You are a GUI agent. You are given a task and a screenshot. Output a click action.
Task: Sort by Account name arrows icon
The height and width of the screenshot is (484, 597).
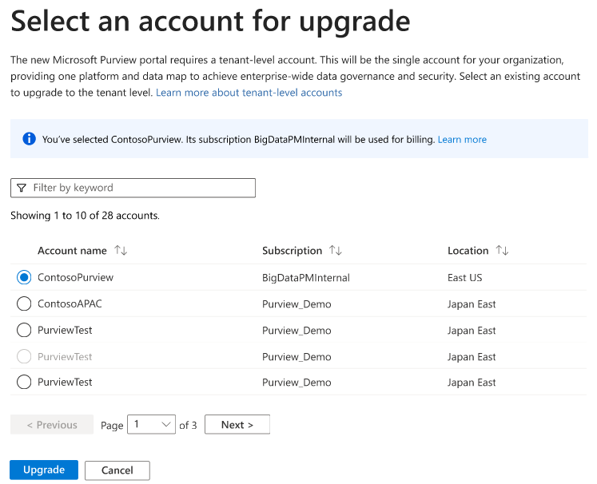[121, 250]
